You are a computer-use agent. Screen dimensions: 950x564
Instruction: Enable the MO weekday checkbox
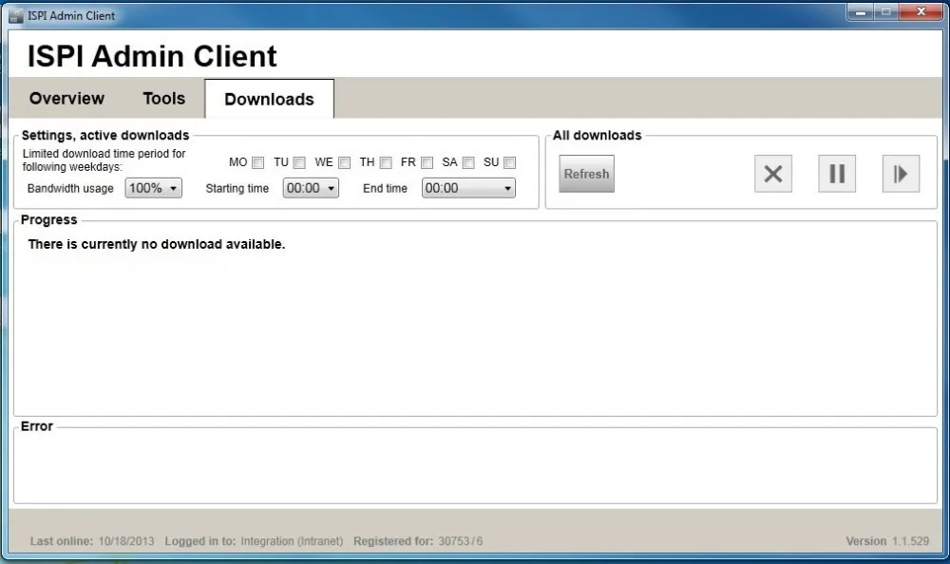coord(257,162)
